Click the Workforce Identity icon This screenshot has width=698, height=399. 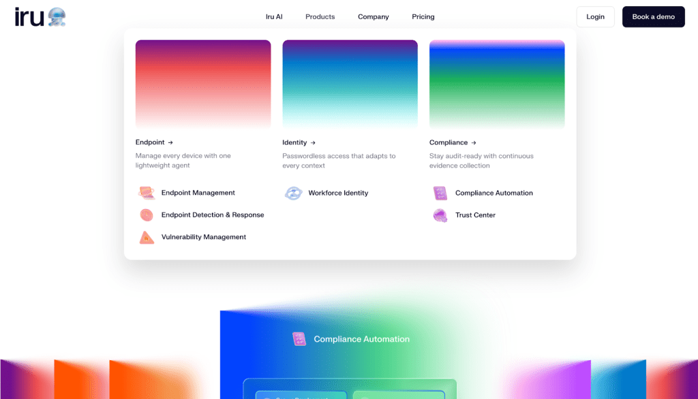point(293,193)
